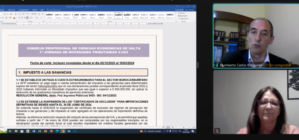Align paragraph text to the left
The height and width of the screenshot is (140, 299).
(x=19, y=18)
